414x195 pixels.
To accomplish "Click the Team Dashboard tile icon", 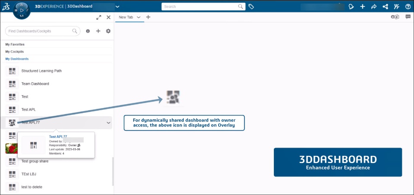I will (x=12, y=84).
